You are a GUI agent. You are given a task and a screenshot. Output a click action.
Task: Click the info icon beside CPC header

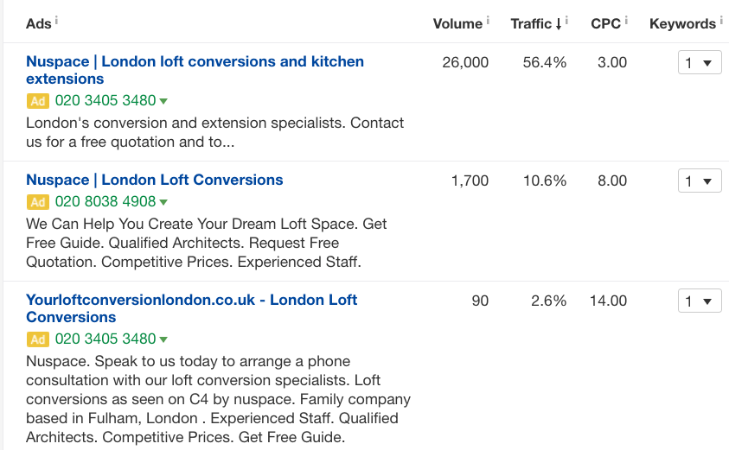(626, 20)
